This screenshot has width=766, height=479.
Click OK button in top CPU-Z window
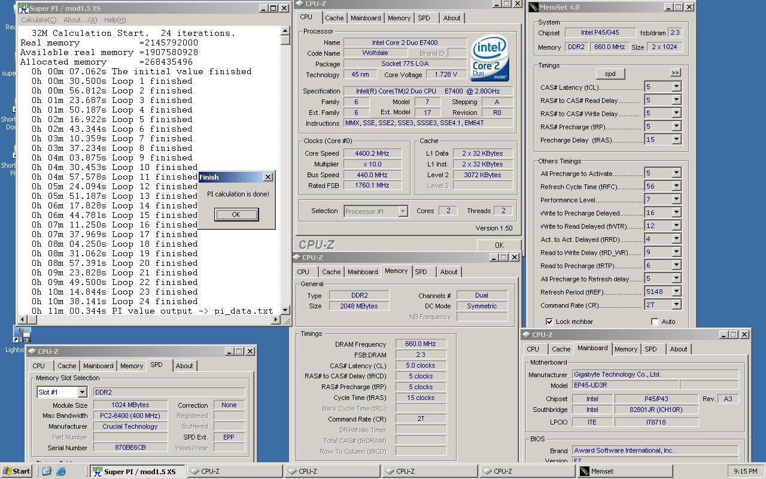click(499, 245)
